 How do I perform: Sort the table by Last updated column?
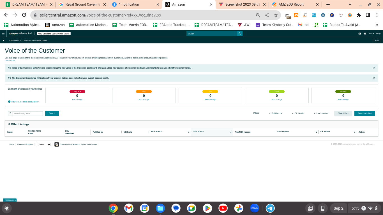tap(316, 132)
